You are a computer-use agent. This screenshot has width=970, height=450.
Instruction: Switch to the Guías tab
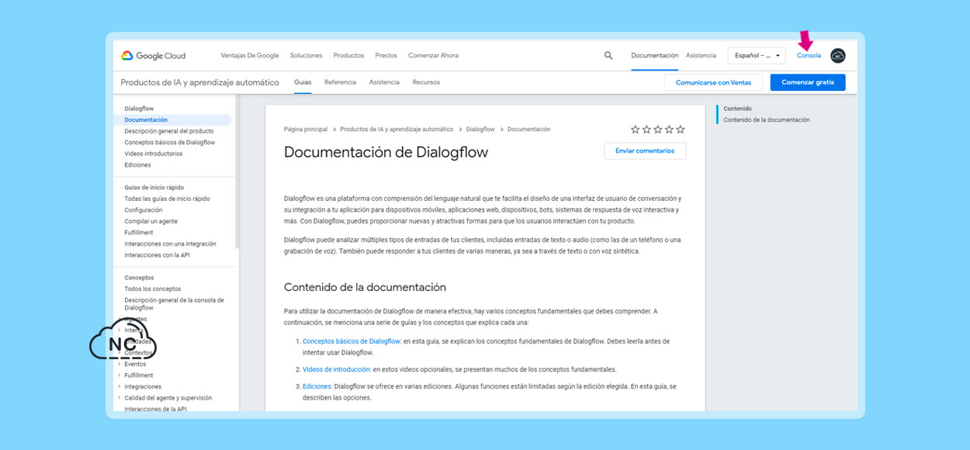pyautogui.click(x=303, y=82)
